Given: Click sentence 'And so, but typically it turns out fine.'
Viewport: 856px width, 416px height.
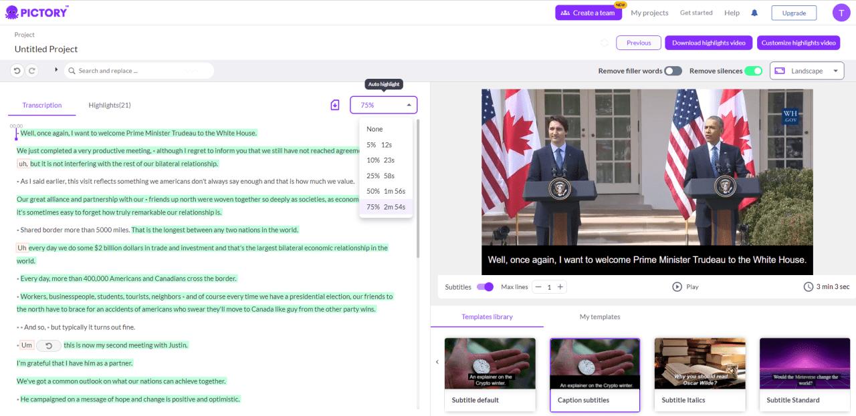Looking at the screenshot, I should pyautogui.click(x=79, y=327).
